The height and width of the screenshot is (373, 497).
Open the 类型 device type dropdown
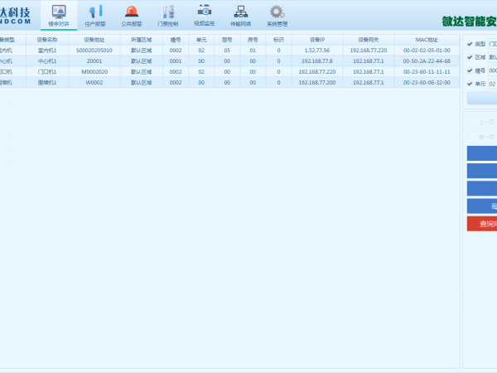[x=492, y=44]
